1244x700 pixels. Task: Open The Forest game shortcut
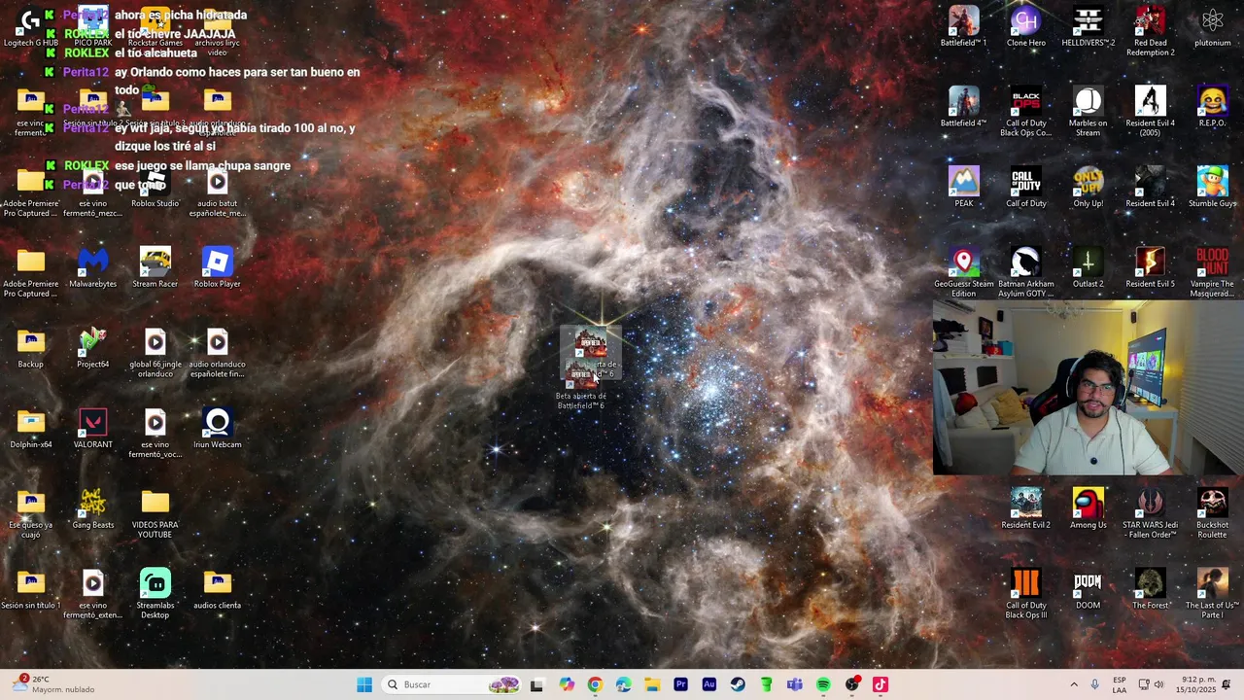click(x=1150, y=589)
